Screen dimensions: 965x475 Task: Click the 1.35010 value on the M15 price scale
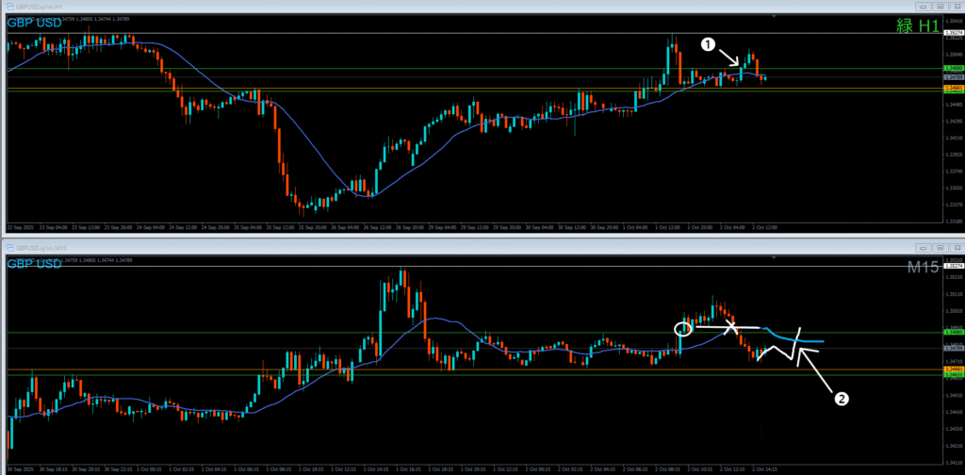[953, 311]
